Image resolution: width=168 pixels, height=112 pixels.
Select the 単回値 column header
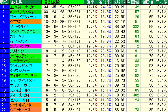click(134, 2)
